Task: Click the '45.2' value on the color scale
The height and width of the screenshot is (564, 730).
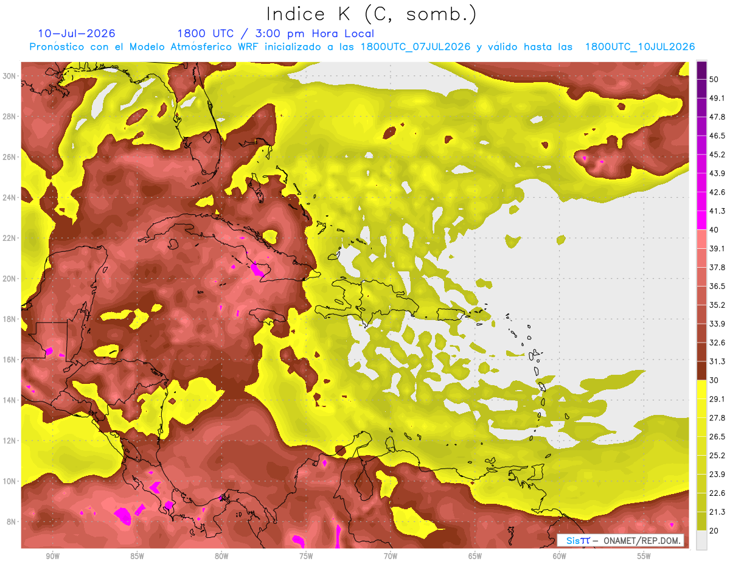Action: [x=717, y=155]
